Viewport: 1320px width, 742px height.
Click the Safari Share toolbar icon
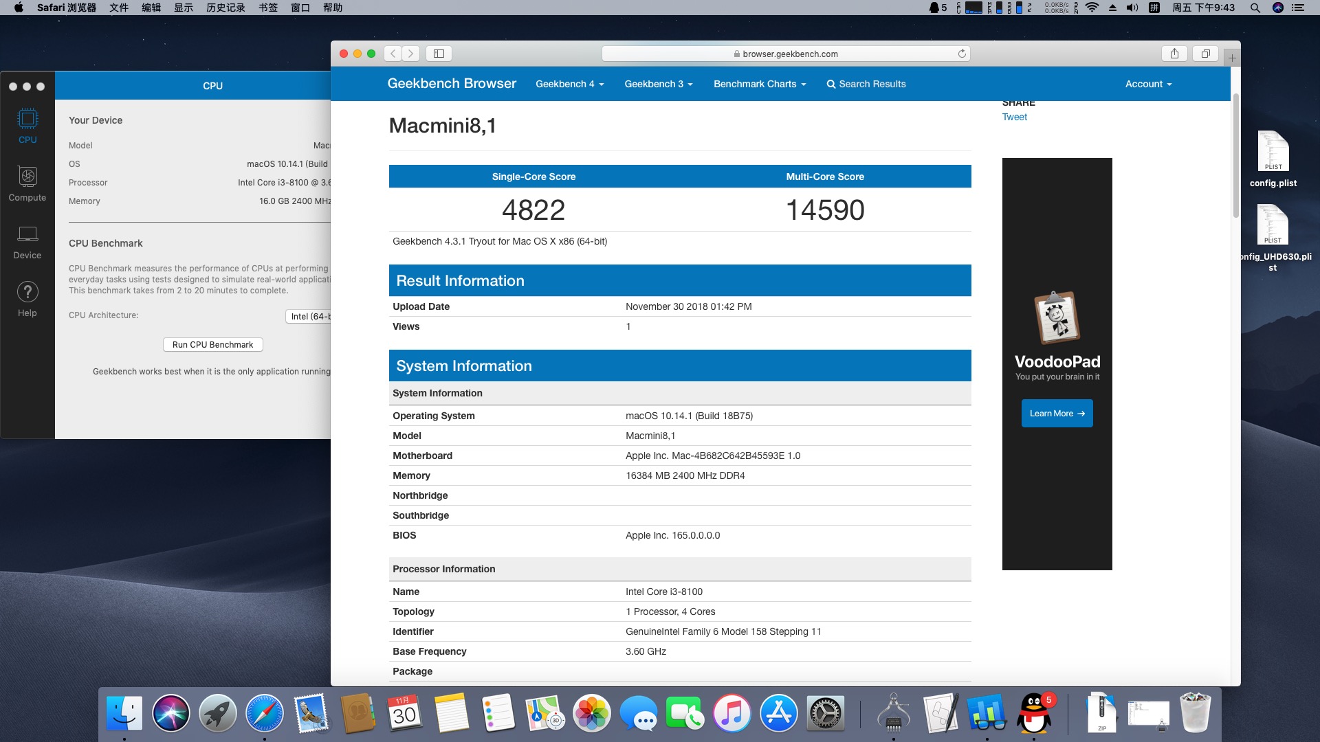tap(1174, 54)
